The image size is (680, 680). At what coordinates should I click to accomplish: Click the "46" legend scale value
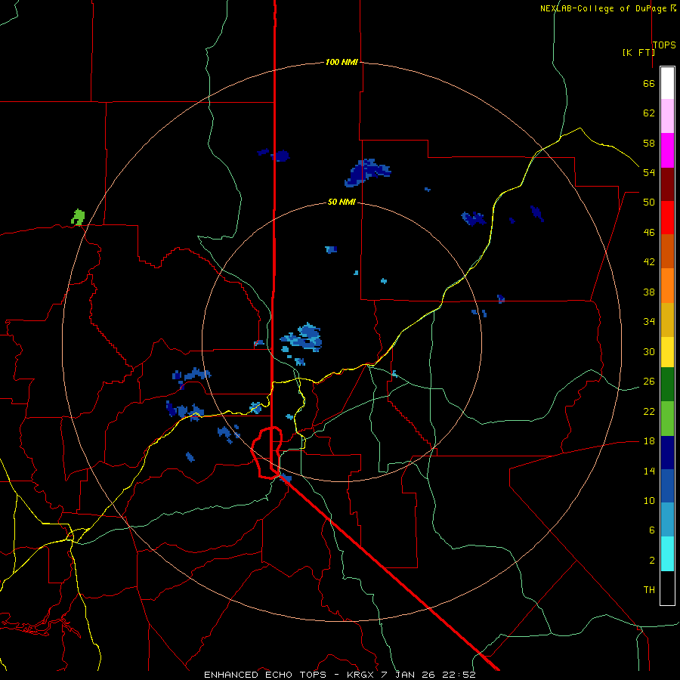point(649,233)
